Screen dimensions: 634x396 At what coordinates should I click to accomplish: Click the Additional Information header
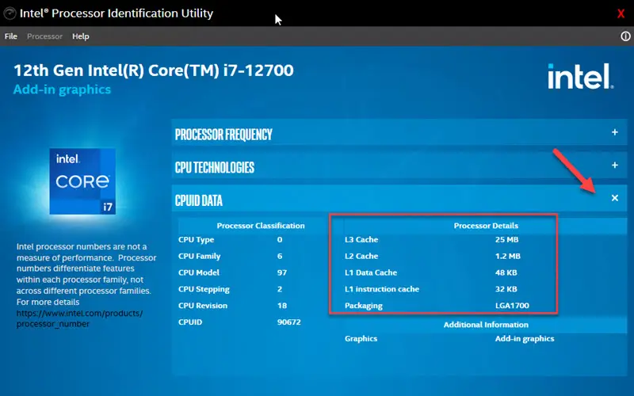[486, 325]
